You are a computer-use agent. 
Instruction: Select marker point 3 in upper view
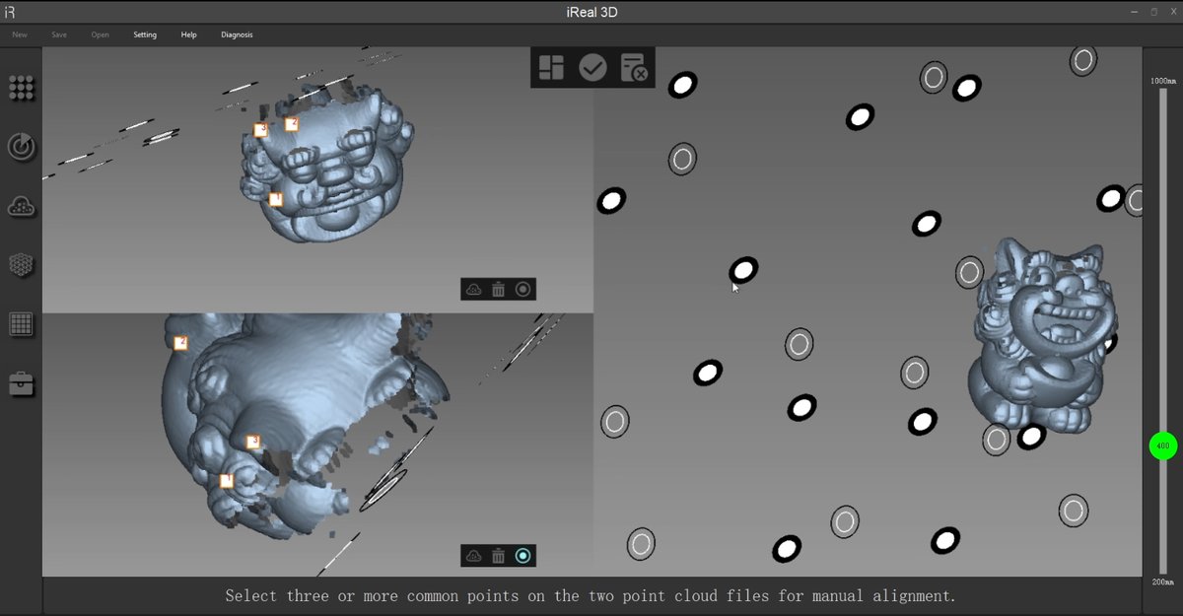(x=261, y=130)
